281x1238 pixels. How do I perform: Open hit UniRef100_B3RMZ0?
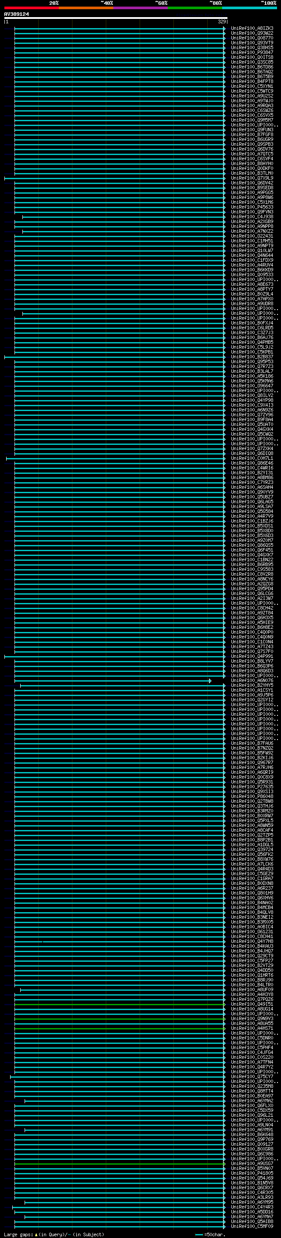coord(252,811)
